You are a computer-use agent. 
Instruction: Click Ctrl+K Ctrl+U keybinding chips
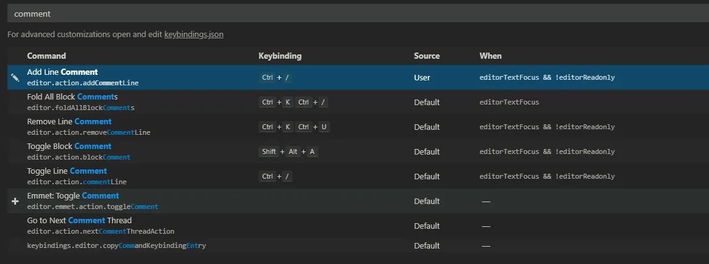click(x=294, y=127)
